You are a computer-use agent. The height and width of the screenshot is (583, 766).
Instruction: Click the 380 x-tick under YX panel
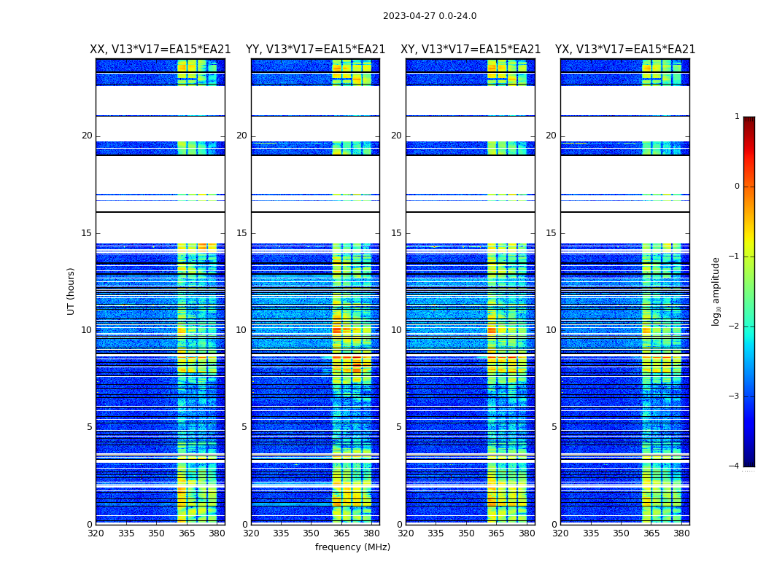click(x=681, y=533)
